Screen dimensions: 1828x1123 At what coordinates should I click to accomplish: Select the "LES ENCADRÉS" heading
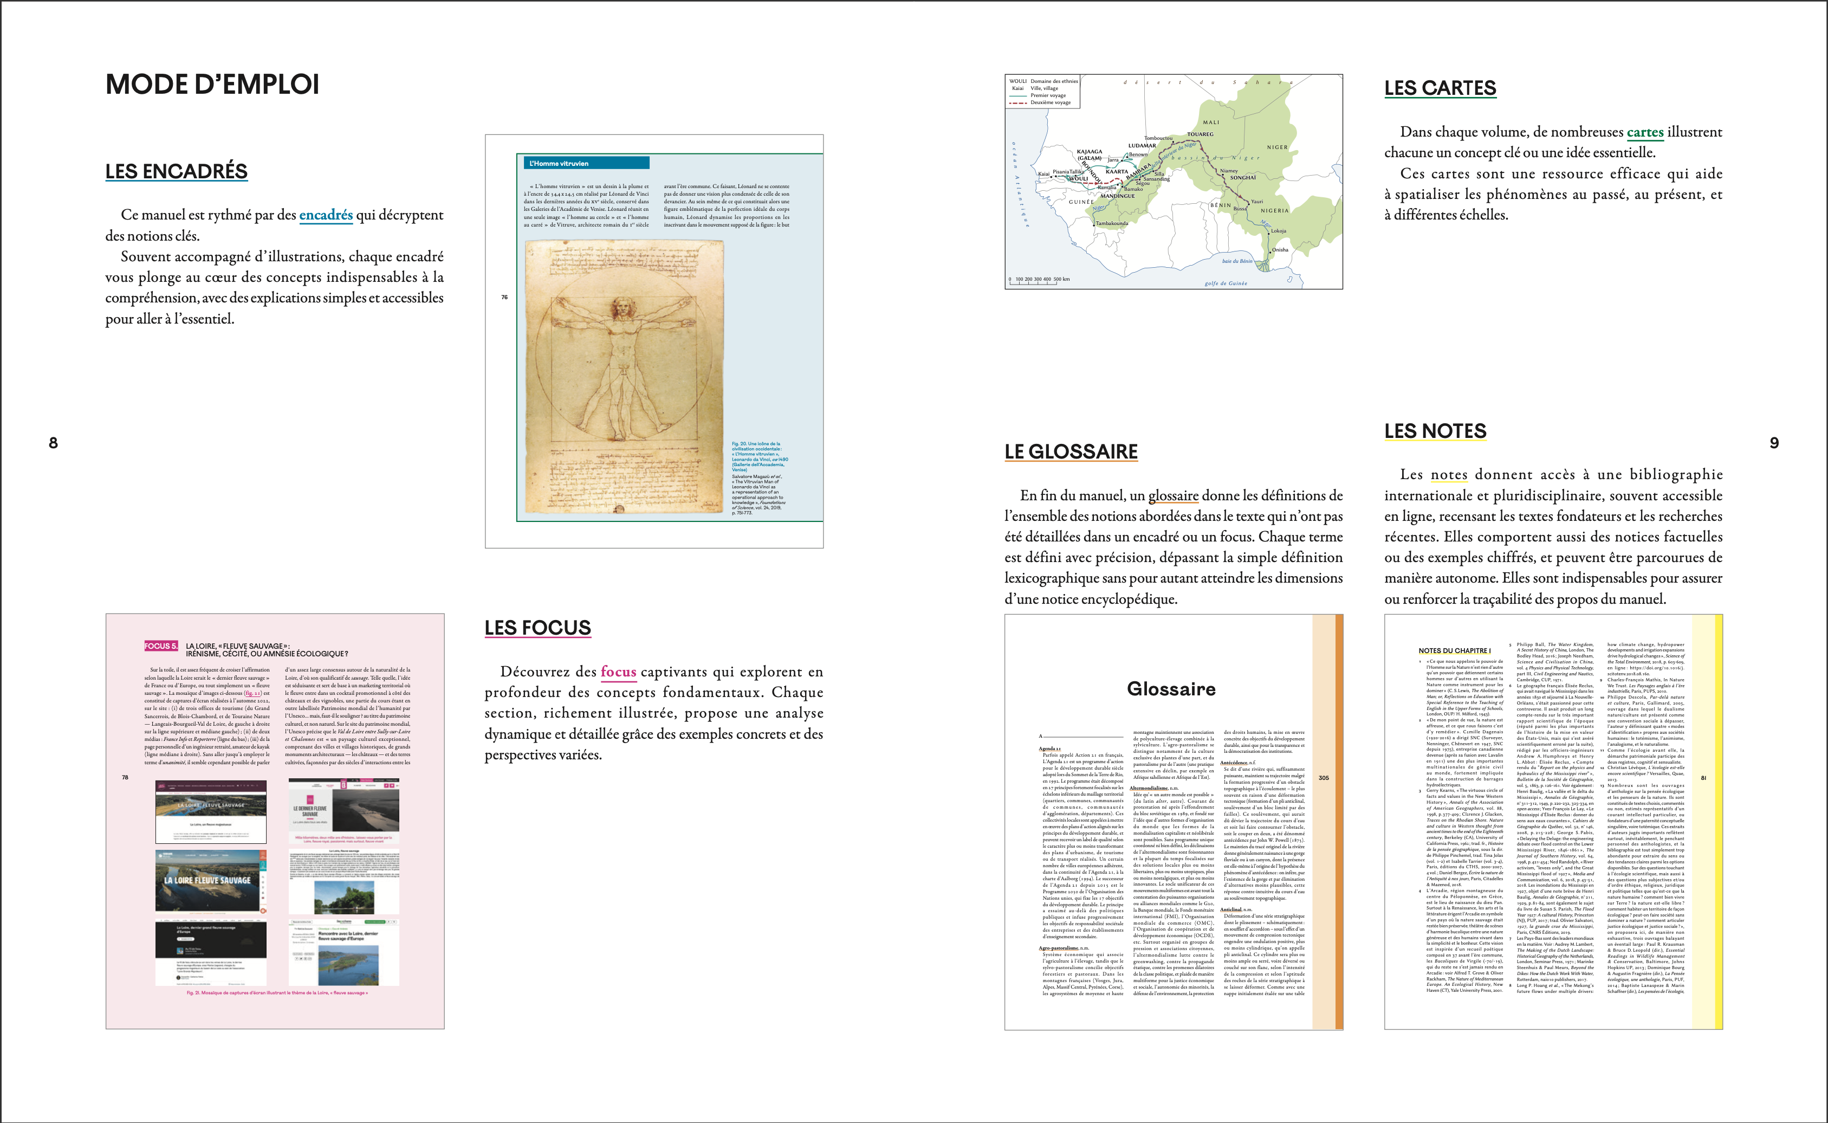(176, 172)
